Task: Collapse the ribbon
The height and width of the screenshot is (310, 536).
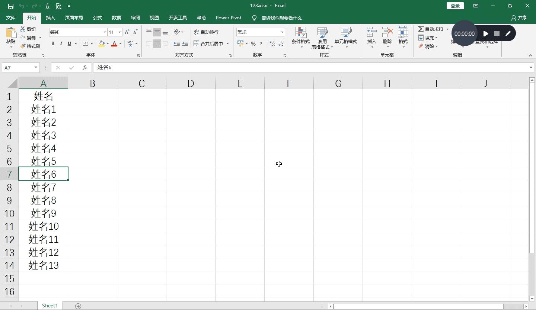Action: point(530,55)
